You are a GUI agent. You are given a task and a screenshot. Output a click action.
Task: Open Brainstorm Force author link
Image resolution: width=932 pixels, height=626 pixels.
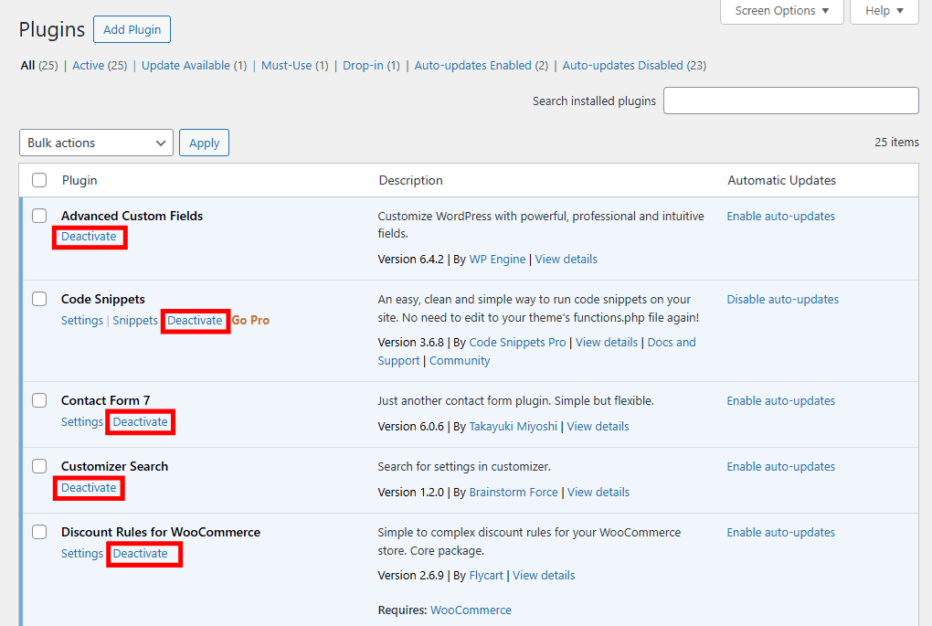pos(514,493)
